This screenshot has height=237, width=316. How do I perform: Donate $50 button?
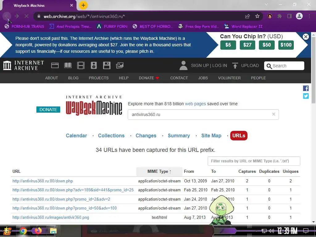(x=267, y=45)
